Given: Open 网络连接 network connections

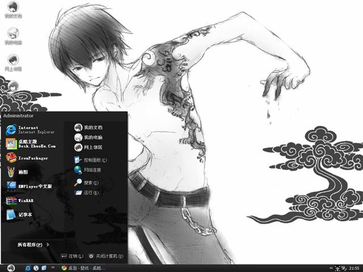Looking at the screenshot, I should click(87, 170).
